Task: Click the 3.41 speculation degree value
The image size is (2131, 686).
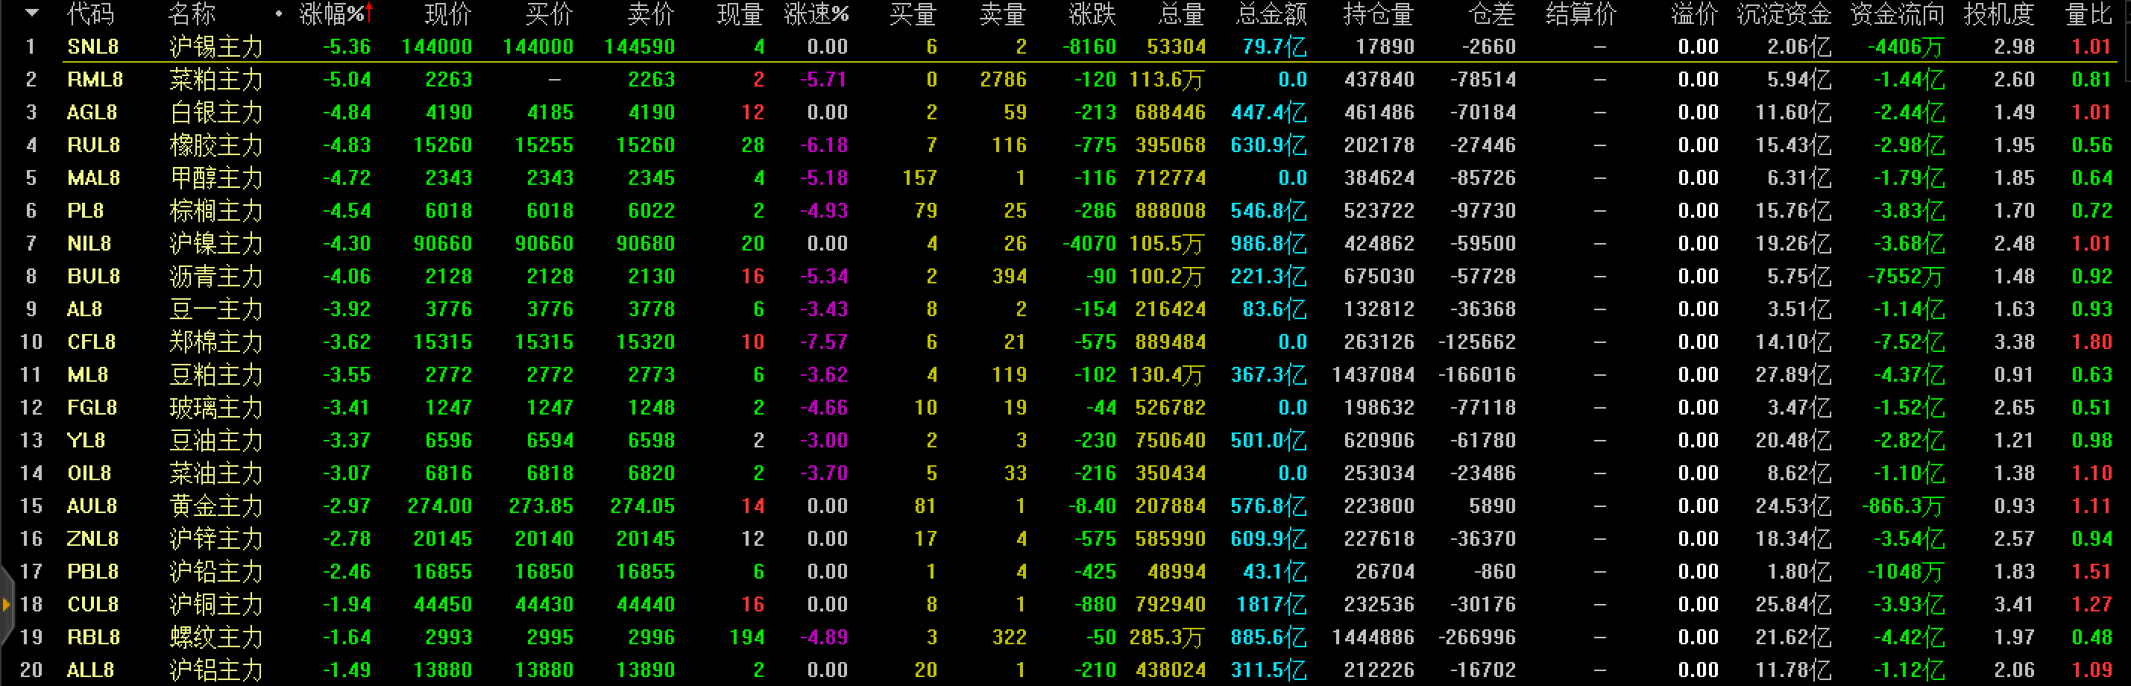Action: [x=2015, y=605]
